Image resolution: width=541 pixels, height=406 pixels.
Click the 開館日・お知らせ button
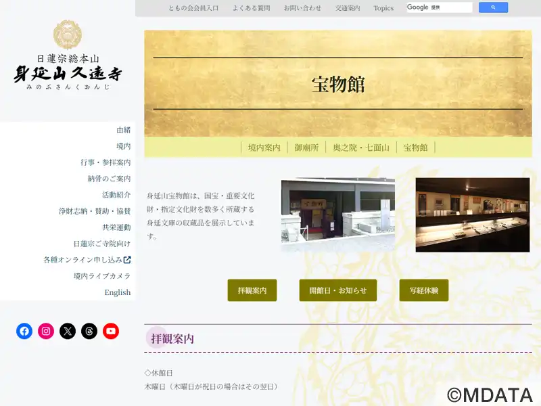tap(338, 290)
